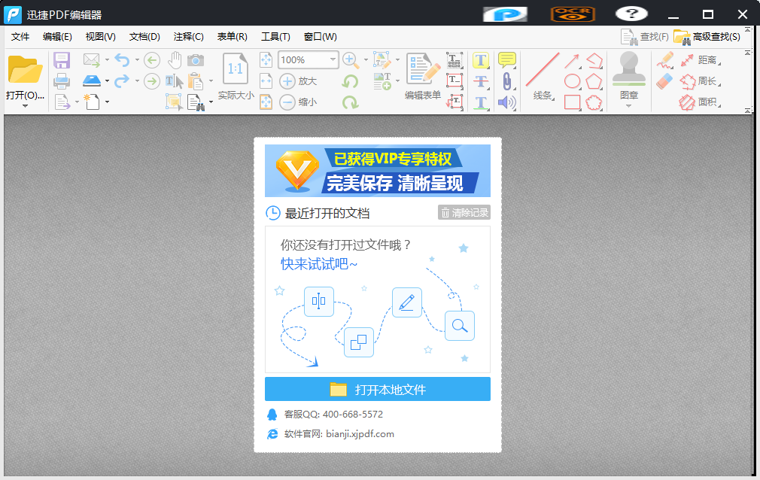This screenshot has height=480, width=760.
Task: Click the help question mark icon
Action: point(631,14)
